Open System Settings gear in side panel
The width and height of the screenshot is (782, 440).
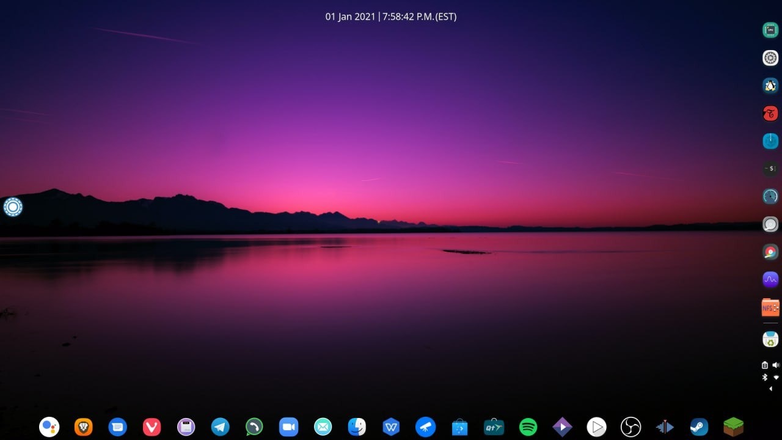coord(770,58)
